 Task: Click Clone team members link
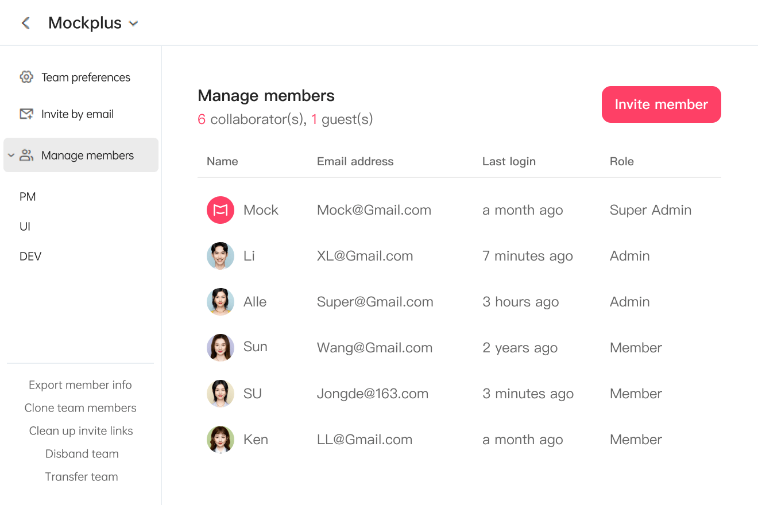[x=80, y=408]
